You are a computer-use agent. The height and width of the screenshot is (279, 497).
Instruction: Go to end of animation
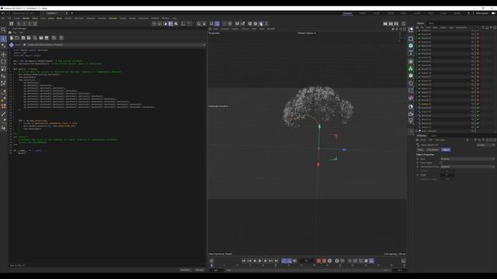tap(276, 261)
